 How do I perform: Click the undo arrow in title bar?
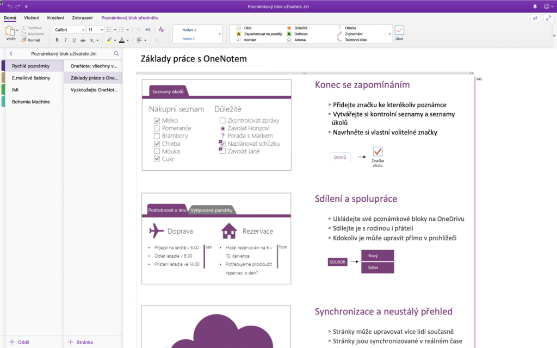[x=10, y=7]
